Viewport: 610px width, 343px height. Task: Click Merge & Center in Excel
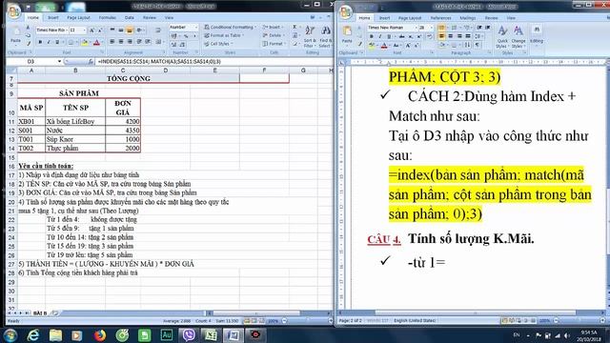(x=159, y=42)
